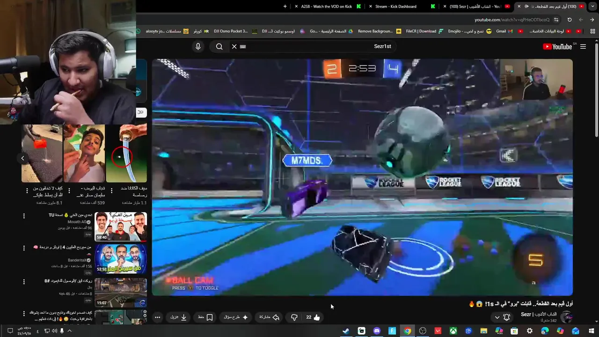Open the Sezr channel name link
The height and width of the screenshot is (337, 599).
point(539,315)
